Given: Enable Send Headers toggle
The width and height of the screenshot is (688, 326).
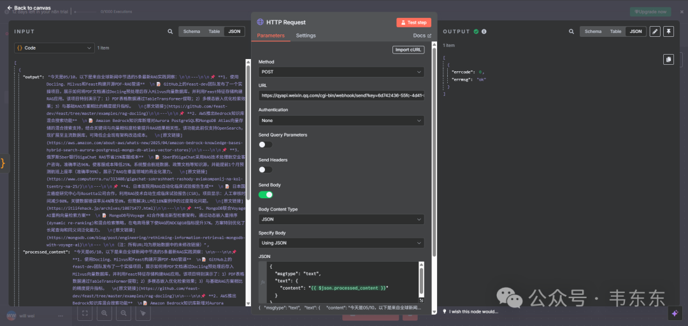Looking at the screenshot, I should pos(266,169).
